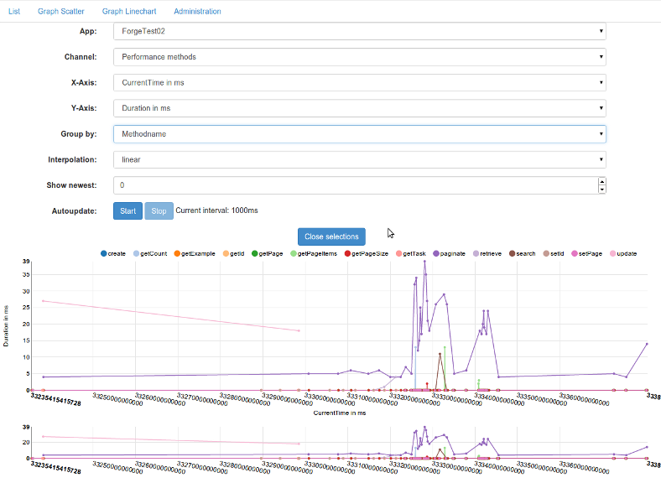Toggle the getCount series in legend
This screenshot has height=483, width=661.
150,254
